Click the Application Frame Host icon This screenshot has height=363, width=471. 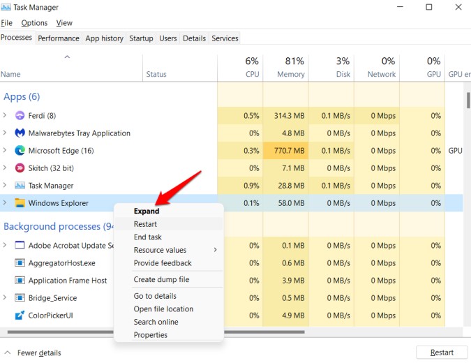pos(20,281)
